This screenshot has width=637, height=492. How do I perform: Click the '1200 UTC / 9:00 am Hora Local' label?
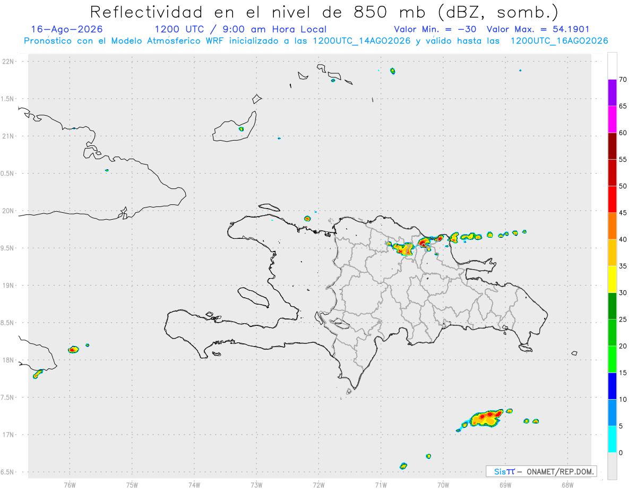click(240, 29)
